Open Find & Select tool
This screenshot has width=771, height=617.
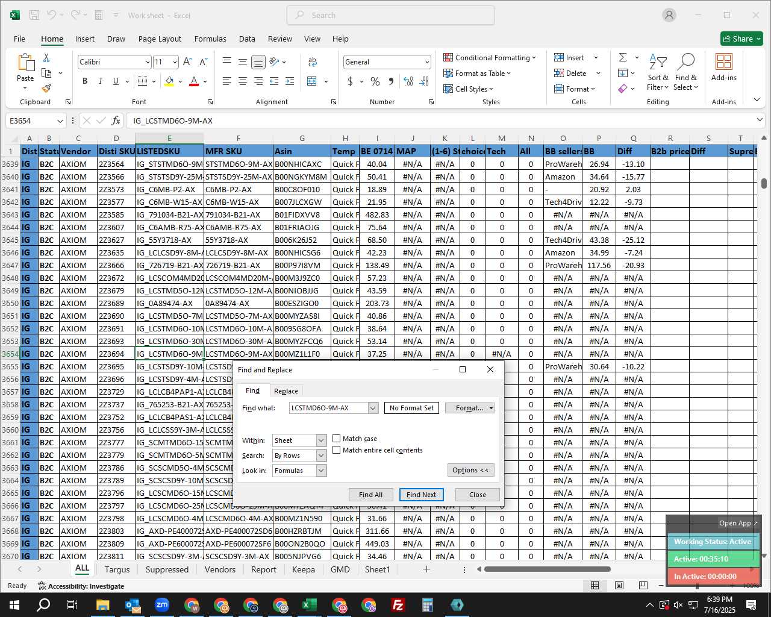click(x=686, y=72)
